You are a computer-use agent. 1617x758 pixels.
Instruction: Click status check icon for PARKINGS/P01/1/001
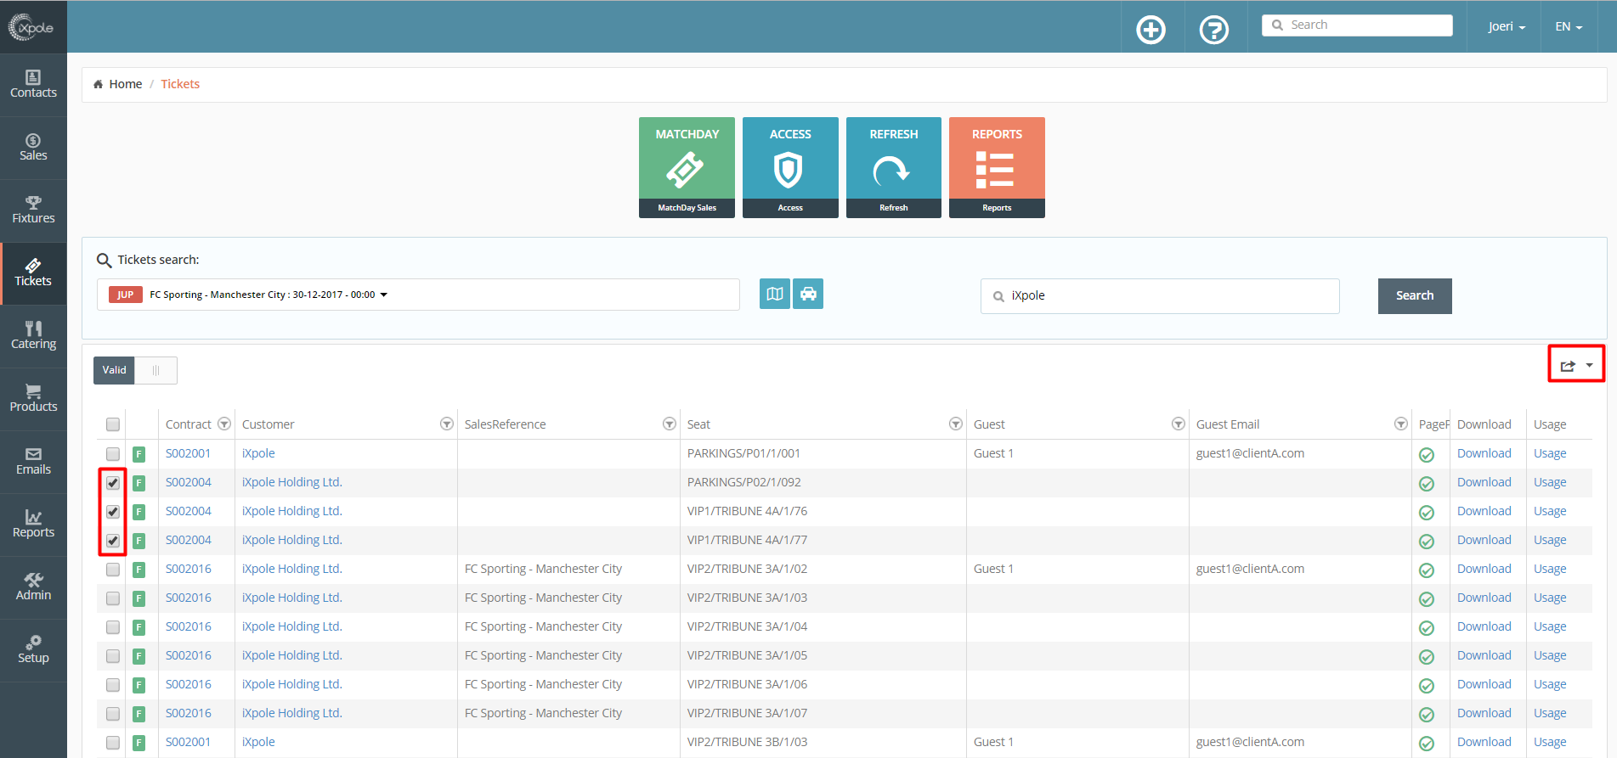pos(1427,455)
